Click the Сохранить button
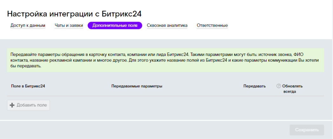This screenshot has width=333, height=139. tap(307, 130)
